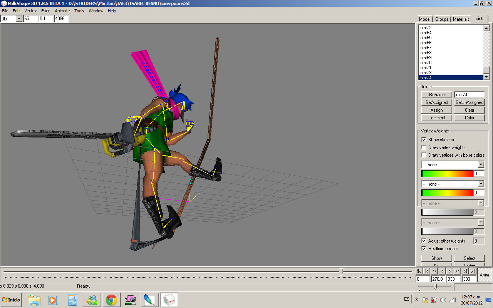
Task: Select MilkShape 3D taskbar icon
Action: [169, 300]
